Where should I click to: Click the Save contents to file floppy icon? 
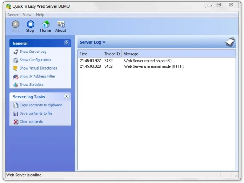(x=16, y=114)
